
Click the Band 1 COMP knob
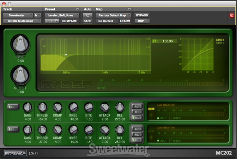(x=58, y=107)
